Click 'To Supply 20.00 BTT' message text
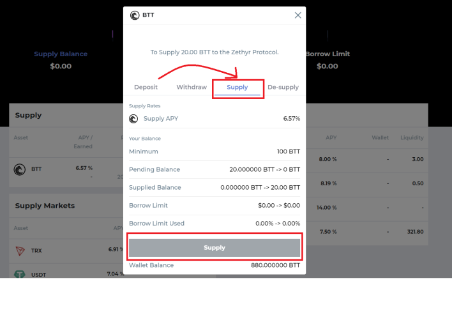This screenshot has height=315, width=452. point(215,52)
